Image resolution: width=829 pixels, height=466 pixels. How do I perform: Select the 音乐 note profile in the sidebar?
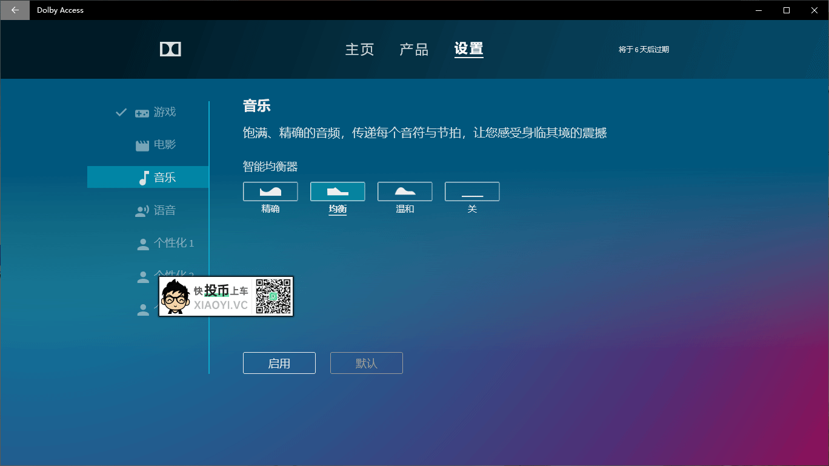click(x=148, y=177)
